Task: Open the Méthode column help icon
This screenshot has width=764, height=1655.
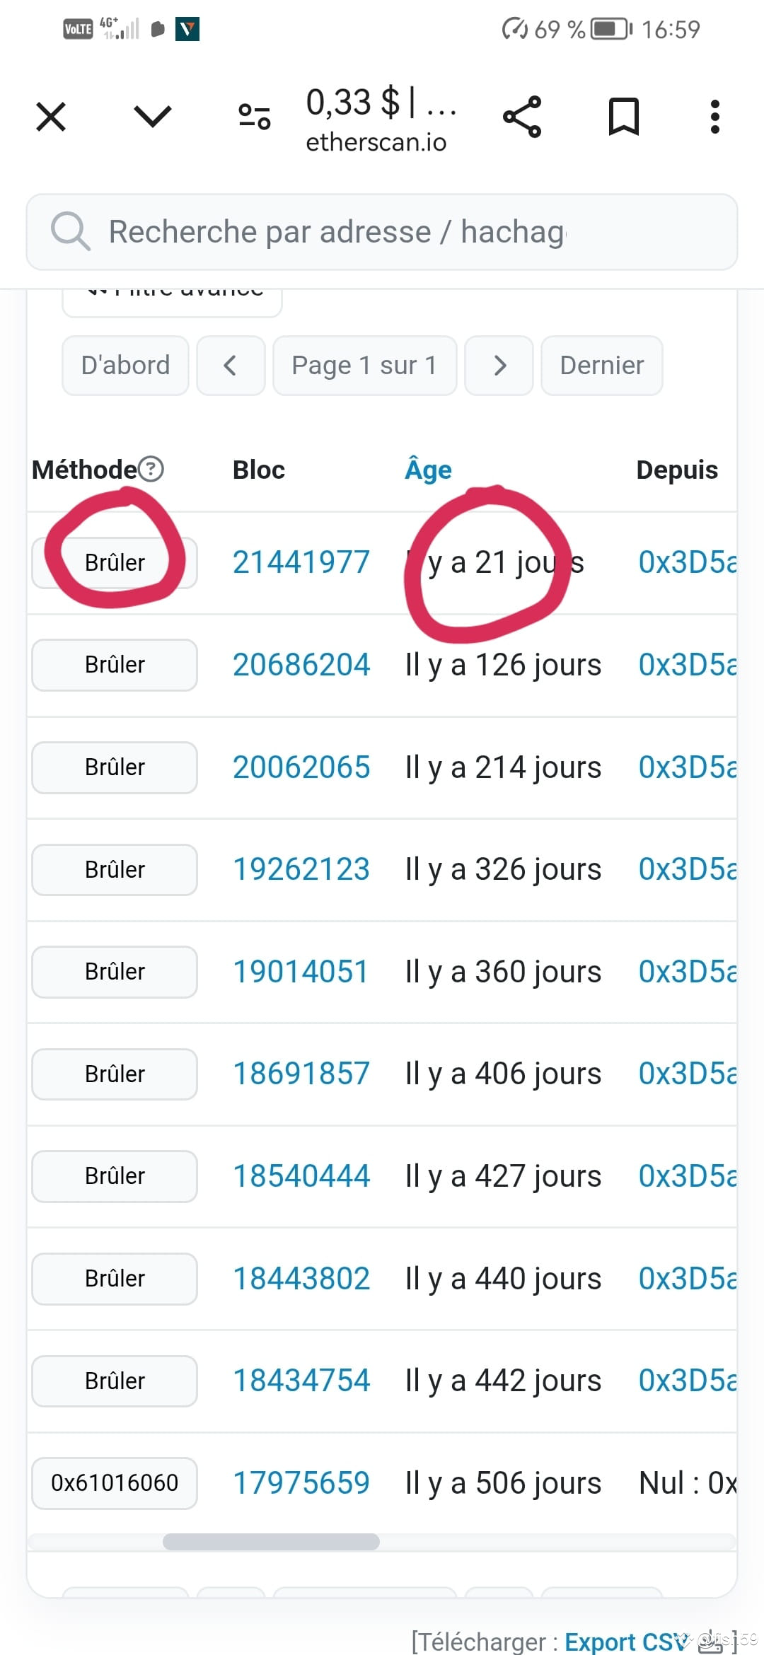Action: (x=151, y=468)
